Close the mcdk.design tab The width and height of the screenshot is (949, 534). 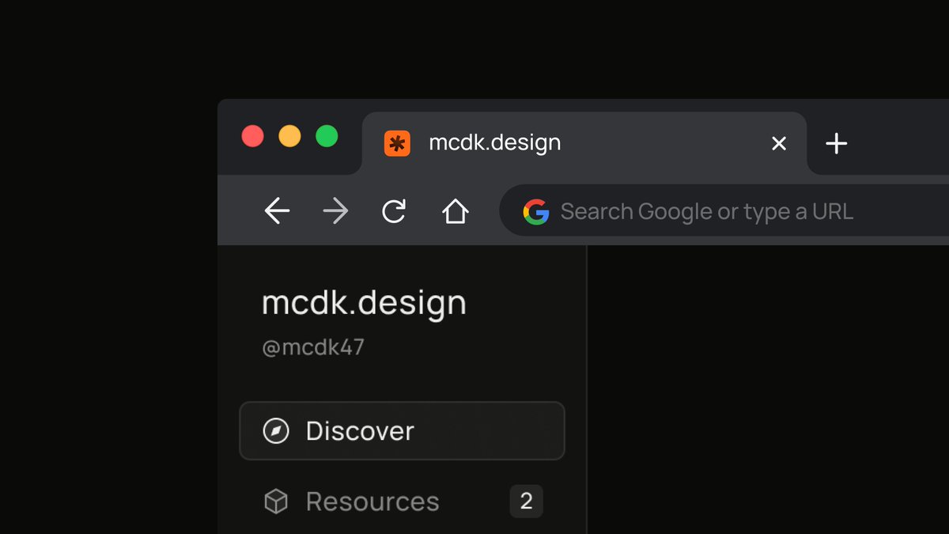(x=779, y=143)
